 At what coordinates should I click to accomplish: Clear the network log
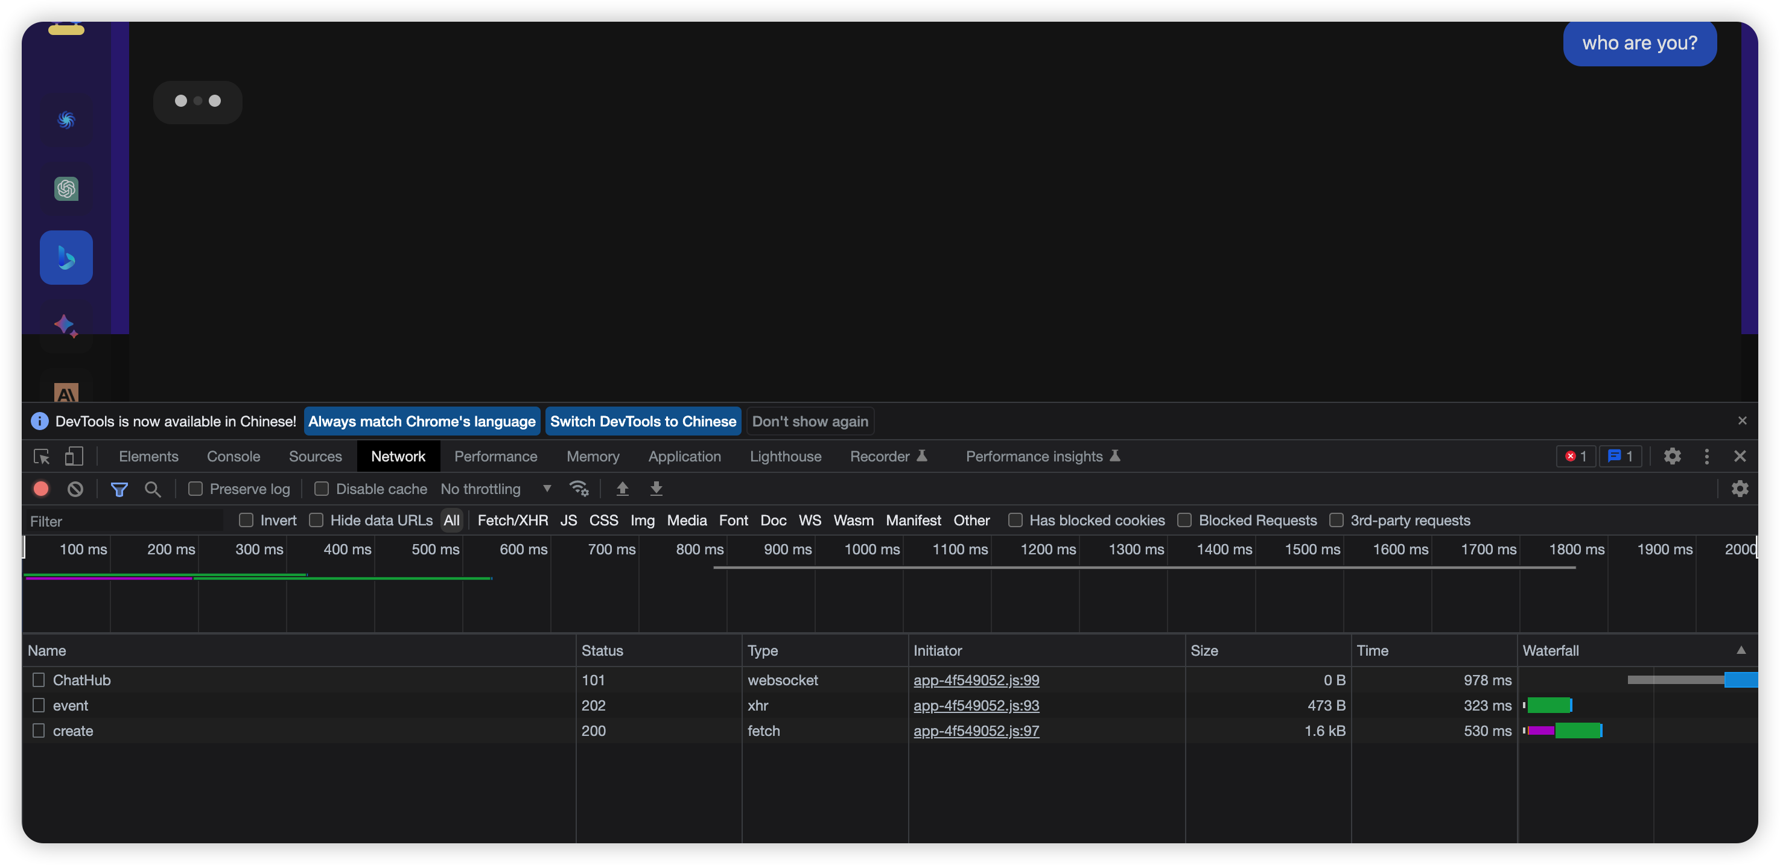tap(75, 489)
